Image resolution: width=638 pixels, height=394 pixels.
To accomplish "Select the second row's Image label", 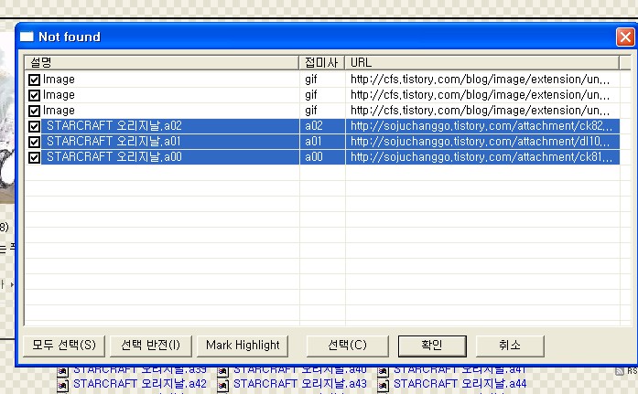I will pos(59,95).
